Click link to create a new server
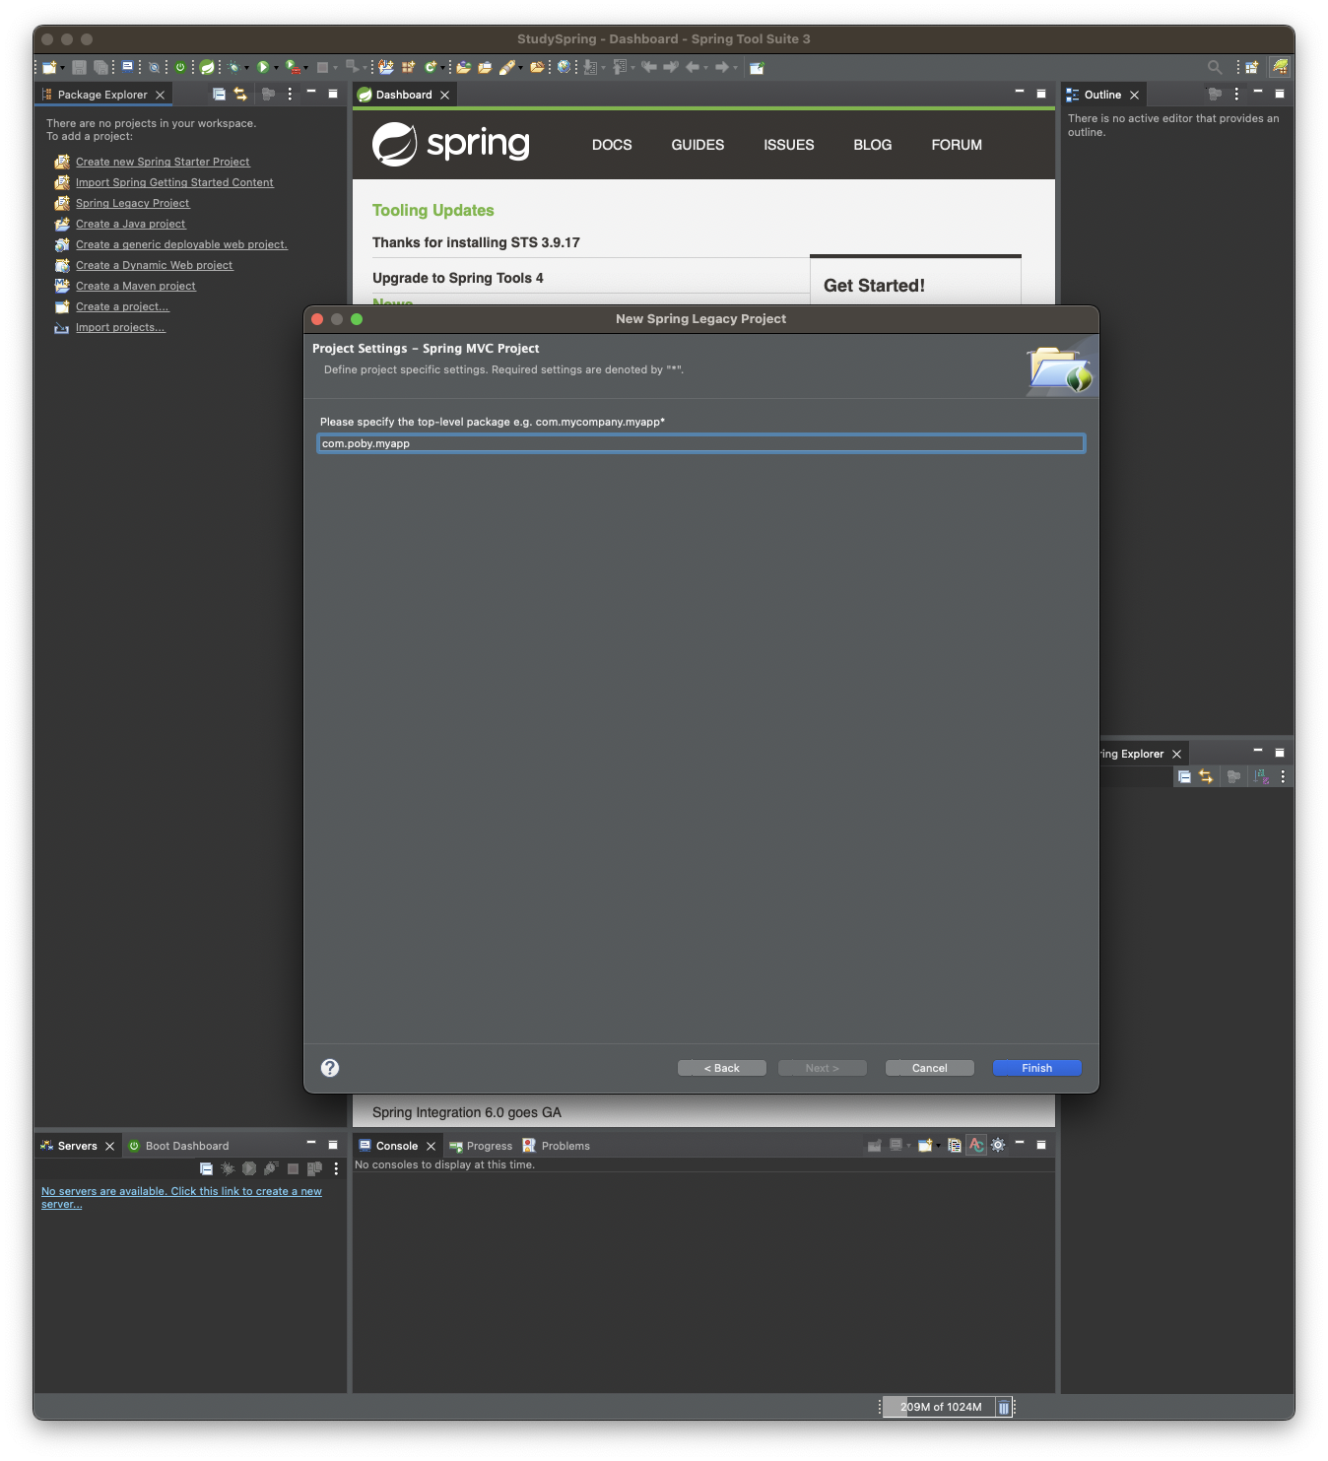Screen dimensions: 1328x1461 tap(181, 1197)
